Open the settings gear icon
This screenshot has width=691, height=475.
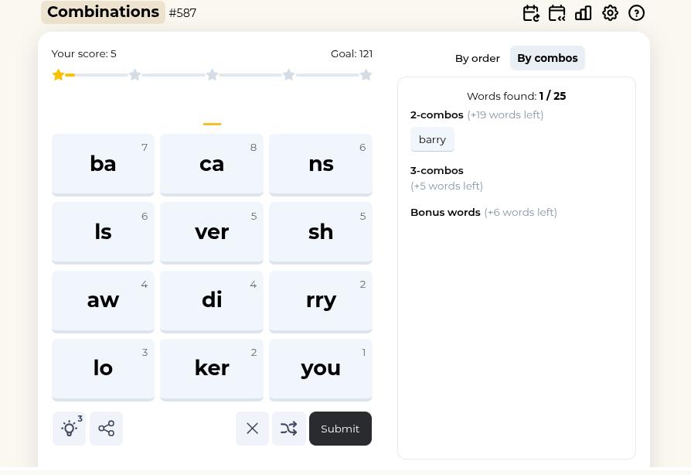point(610,13)
